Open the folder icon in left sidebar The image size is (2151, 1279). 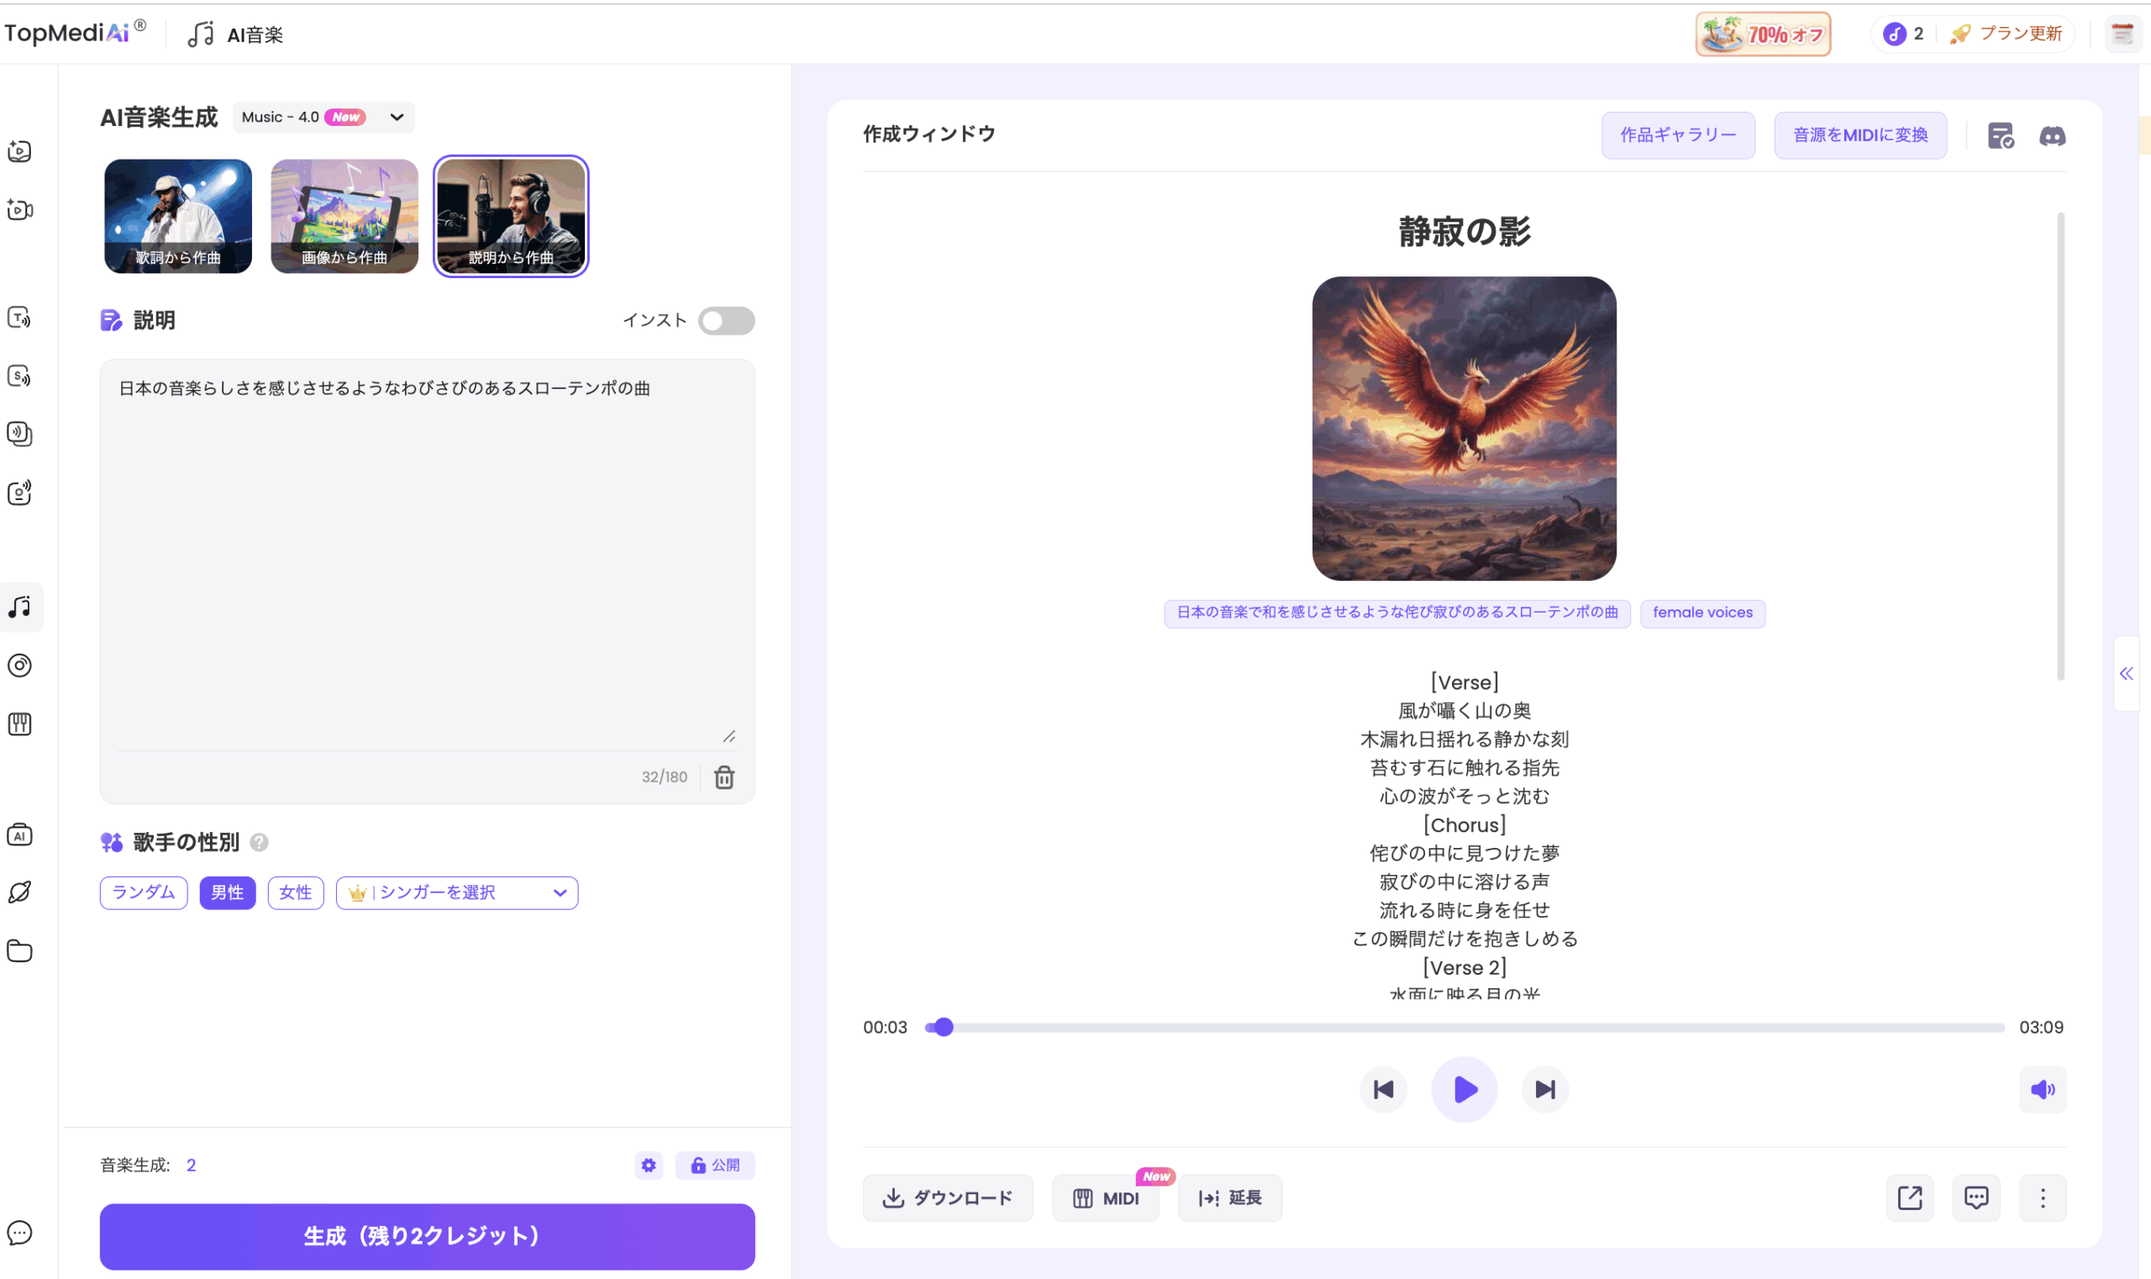[20, 950]
